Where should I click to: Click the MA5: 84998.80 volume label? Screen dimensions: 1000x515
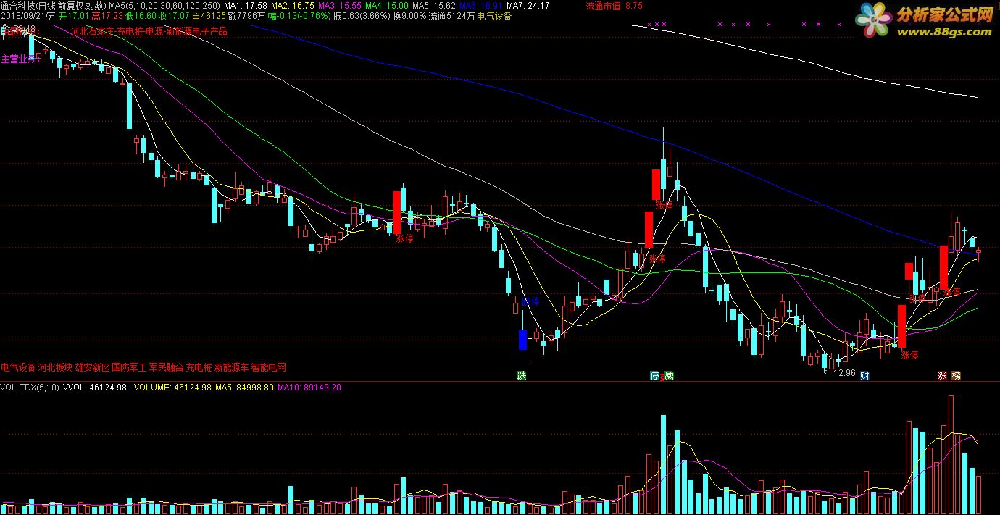coord(244,388)
